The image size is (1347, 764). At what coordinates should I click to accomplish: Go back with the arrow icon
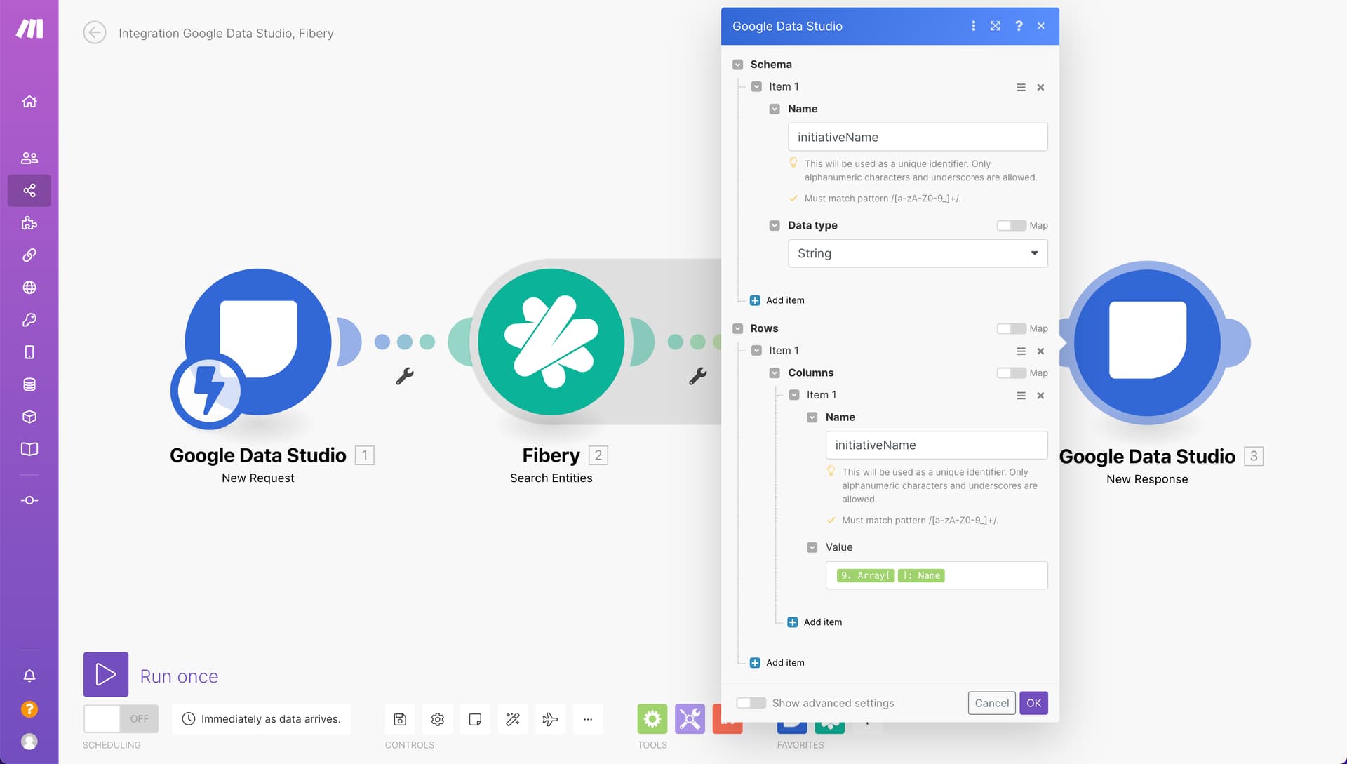click(95, 32)
